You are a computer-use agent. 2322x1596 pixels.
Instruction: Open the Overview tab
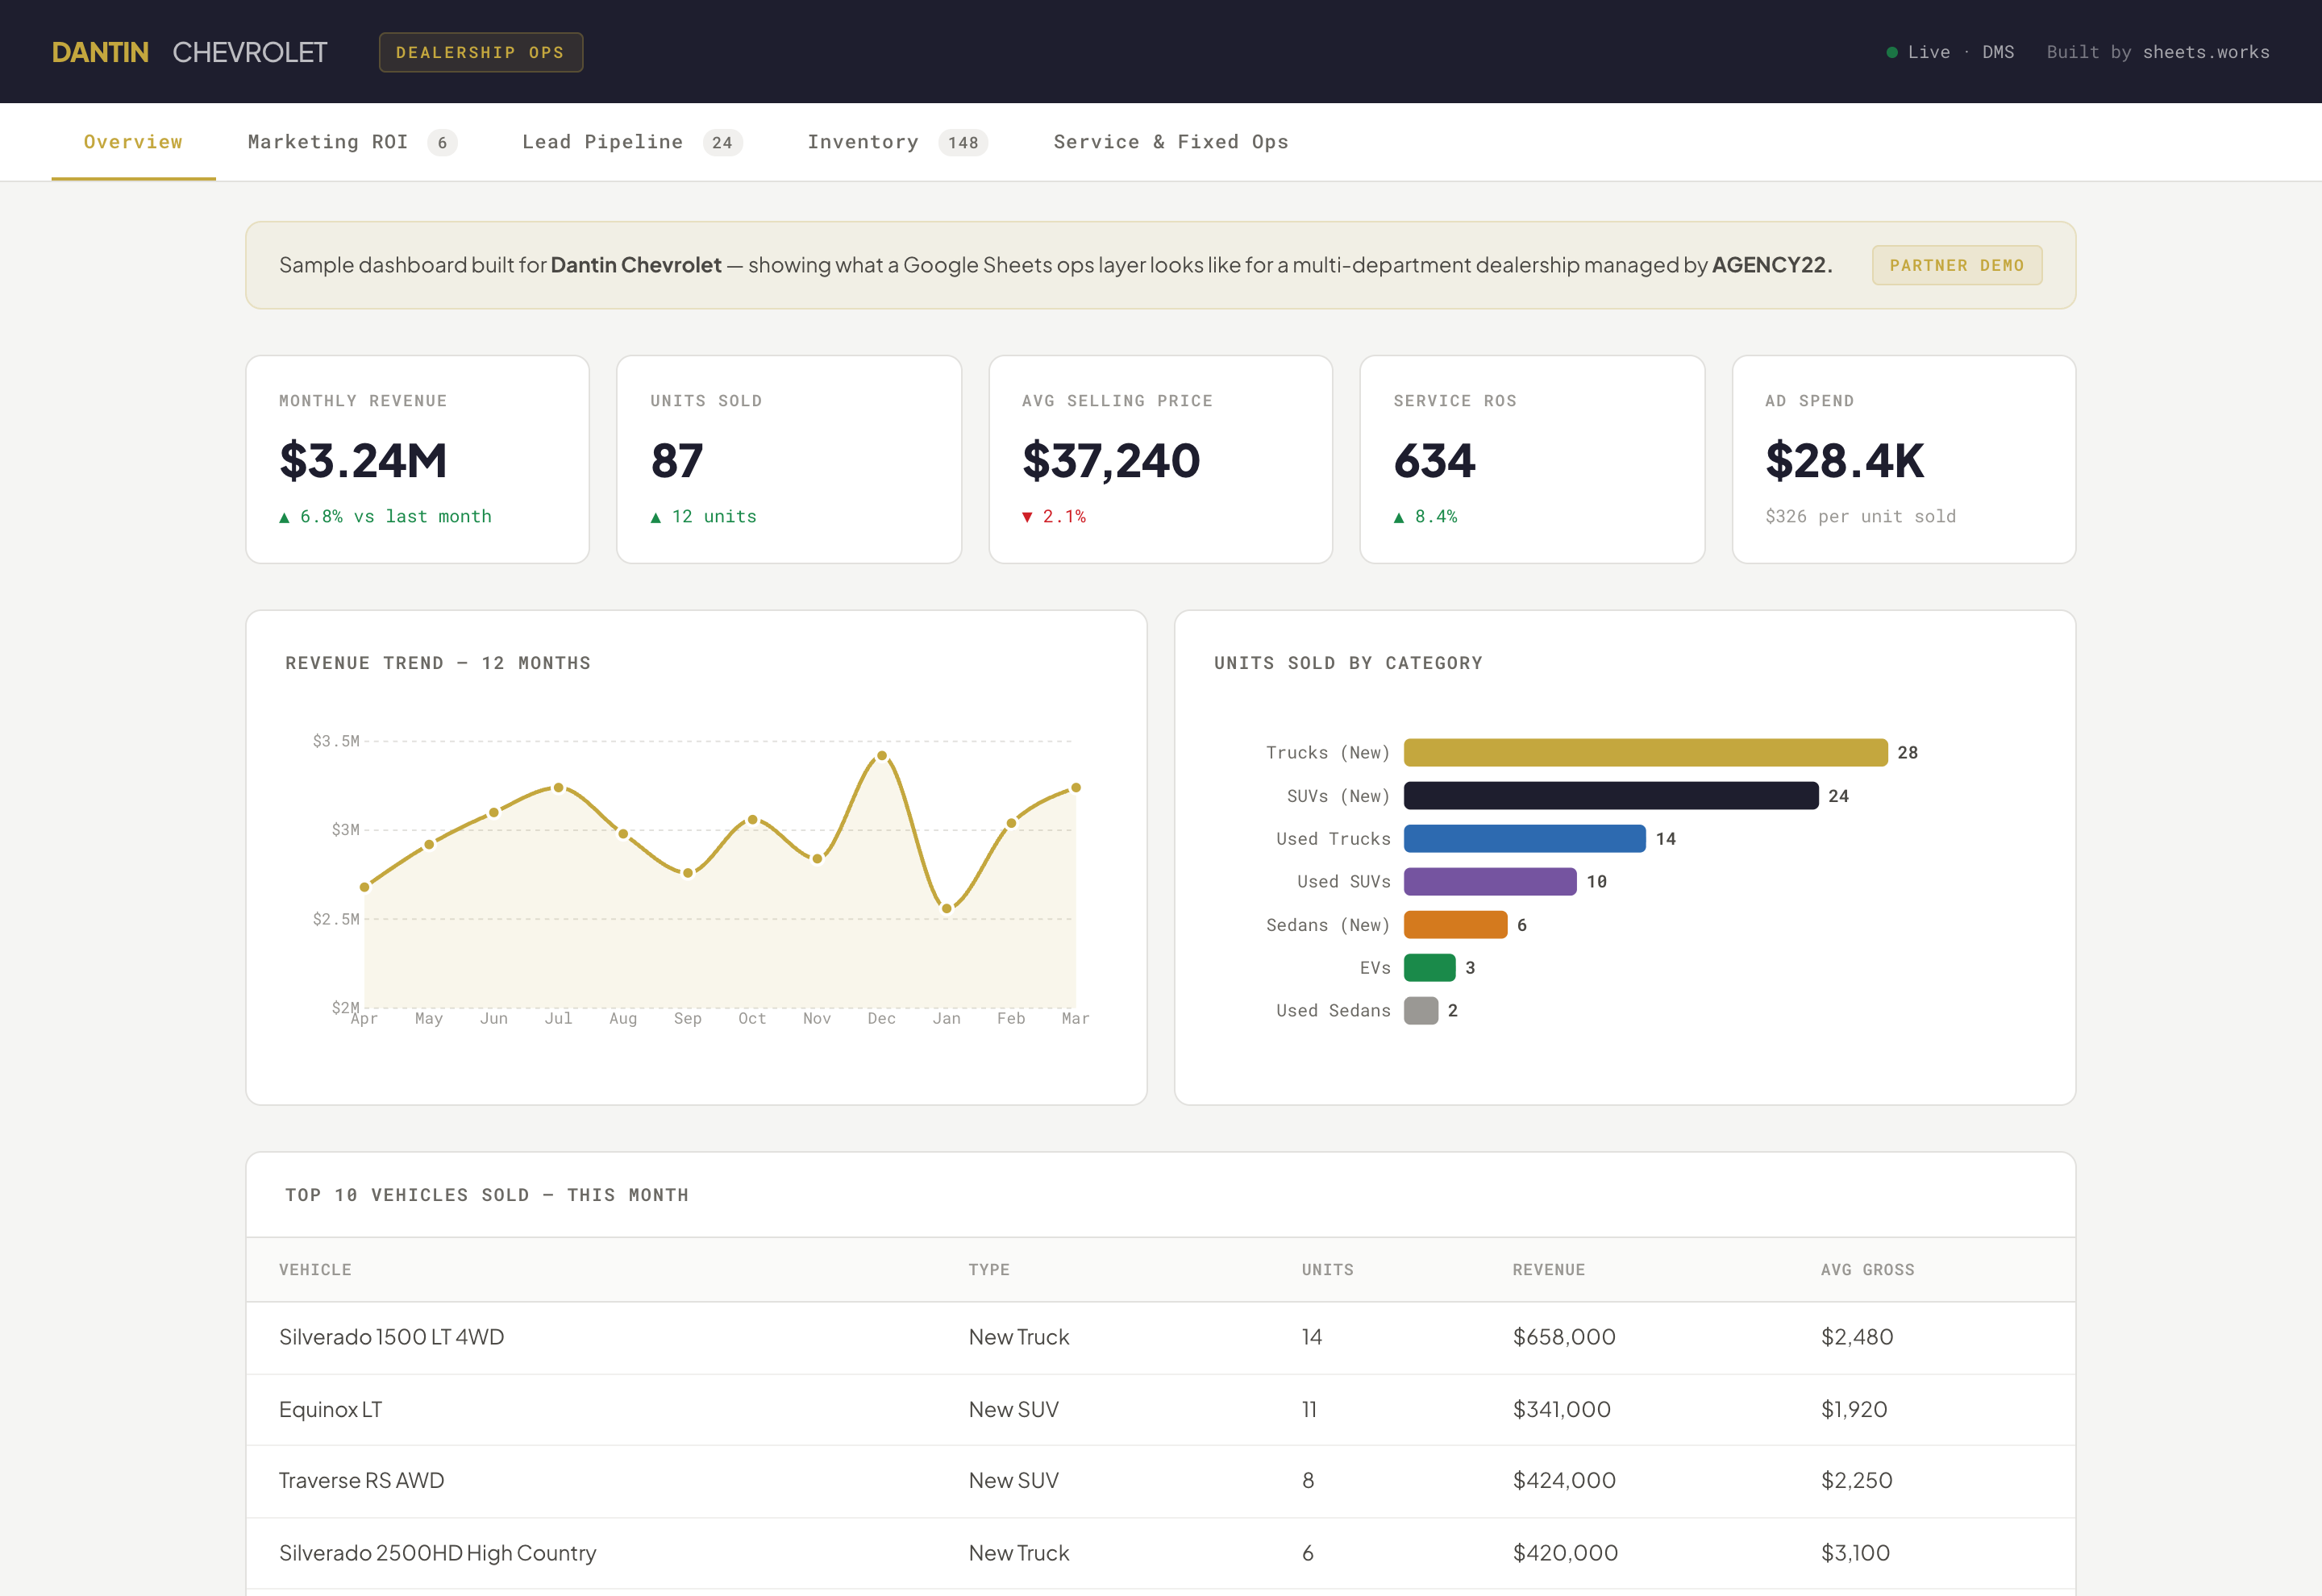tap(133, 142)
